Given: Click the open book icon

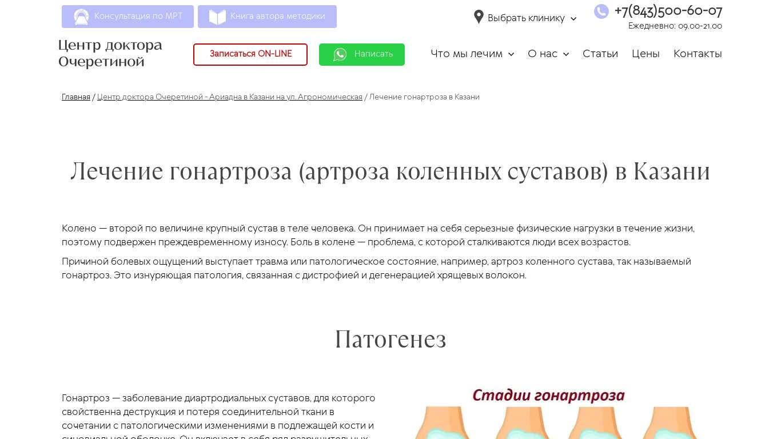Looking at the screenshot, I should (217, 17).
